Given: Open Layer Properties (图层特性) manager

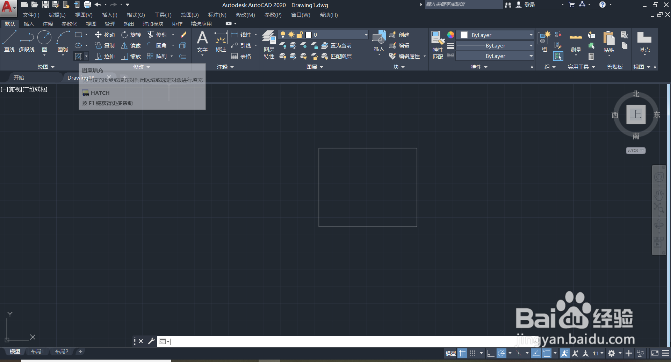Looking at the screenshot, I should point(269,45).
